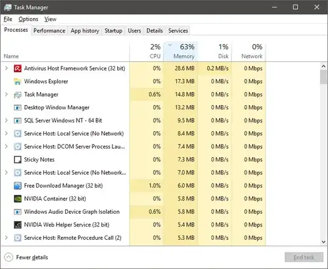Click the Service Host: Local Service (No Network) gear icon
Image resolution: width=328 pixels, height=269 pixels.
click(18, 134)
